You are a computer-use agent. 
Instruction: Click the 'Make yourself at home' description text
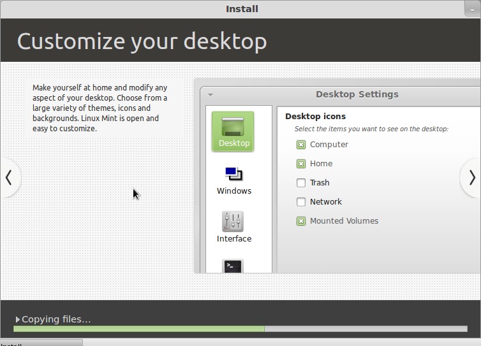[100, 108]
